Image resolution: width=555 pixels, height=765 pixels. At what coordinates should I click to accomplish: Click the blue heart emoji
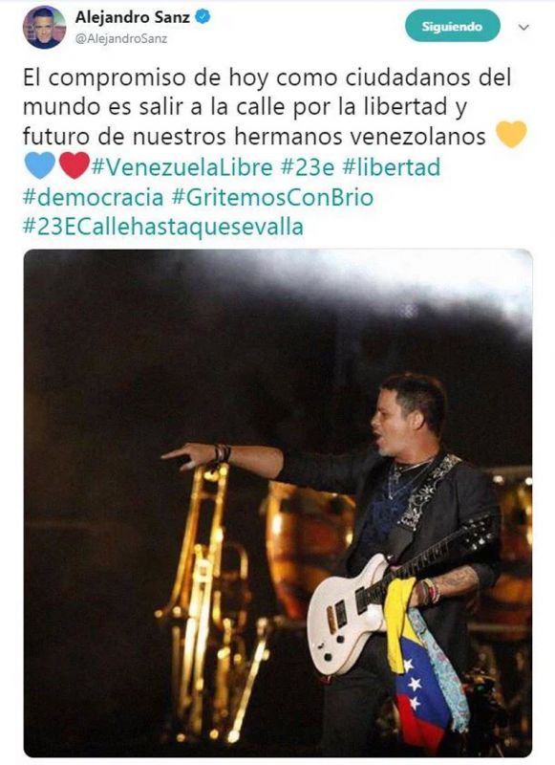click(x=40, y=164)
